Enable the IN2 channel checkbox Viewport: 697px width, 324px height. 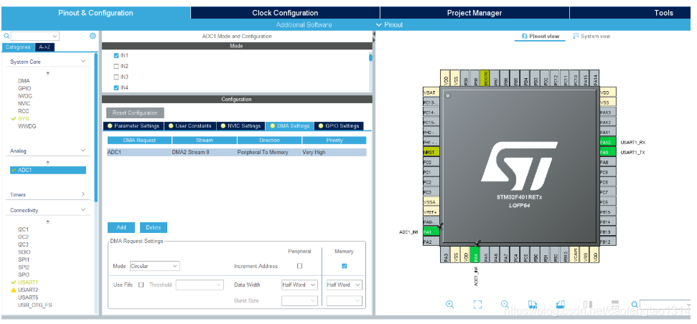(x=116, y=66)
